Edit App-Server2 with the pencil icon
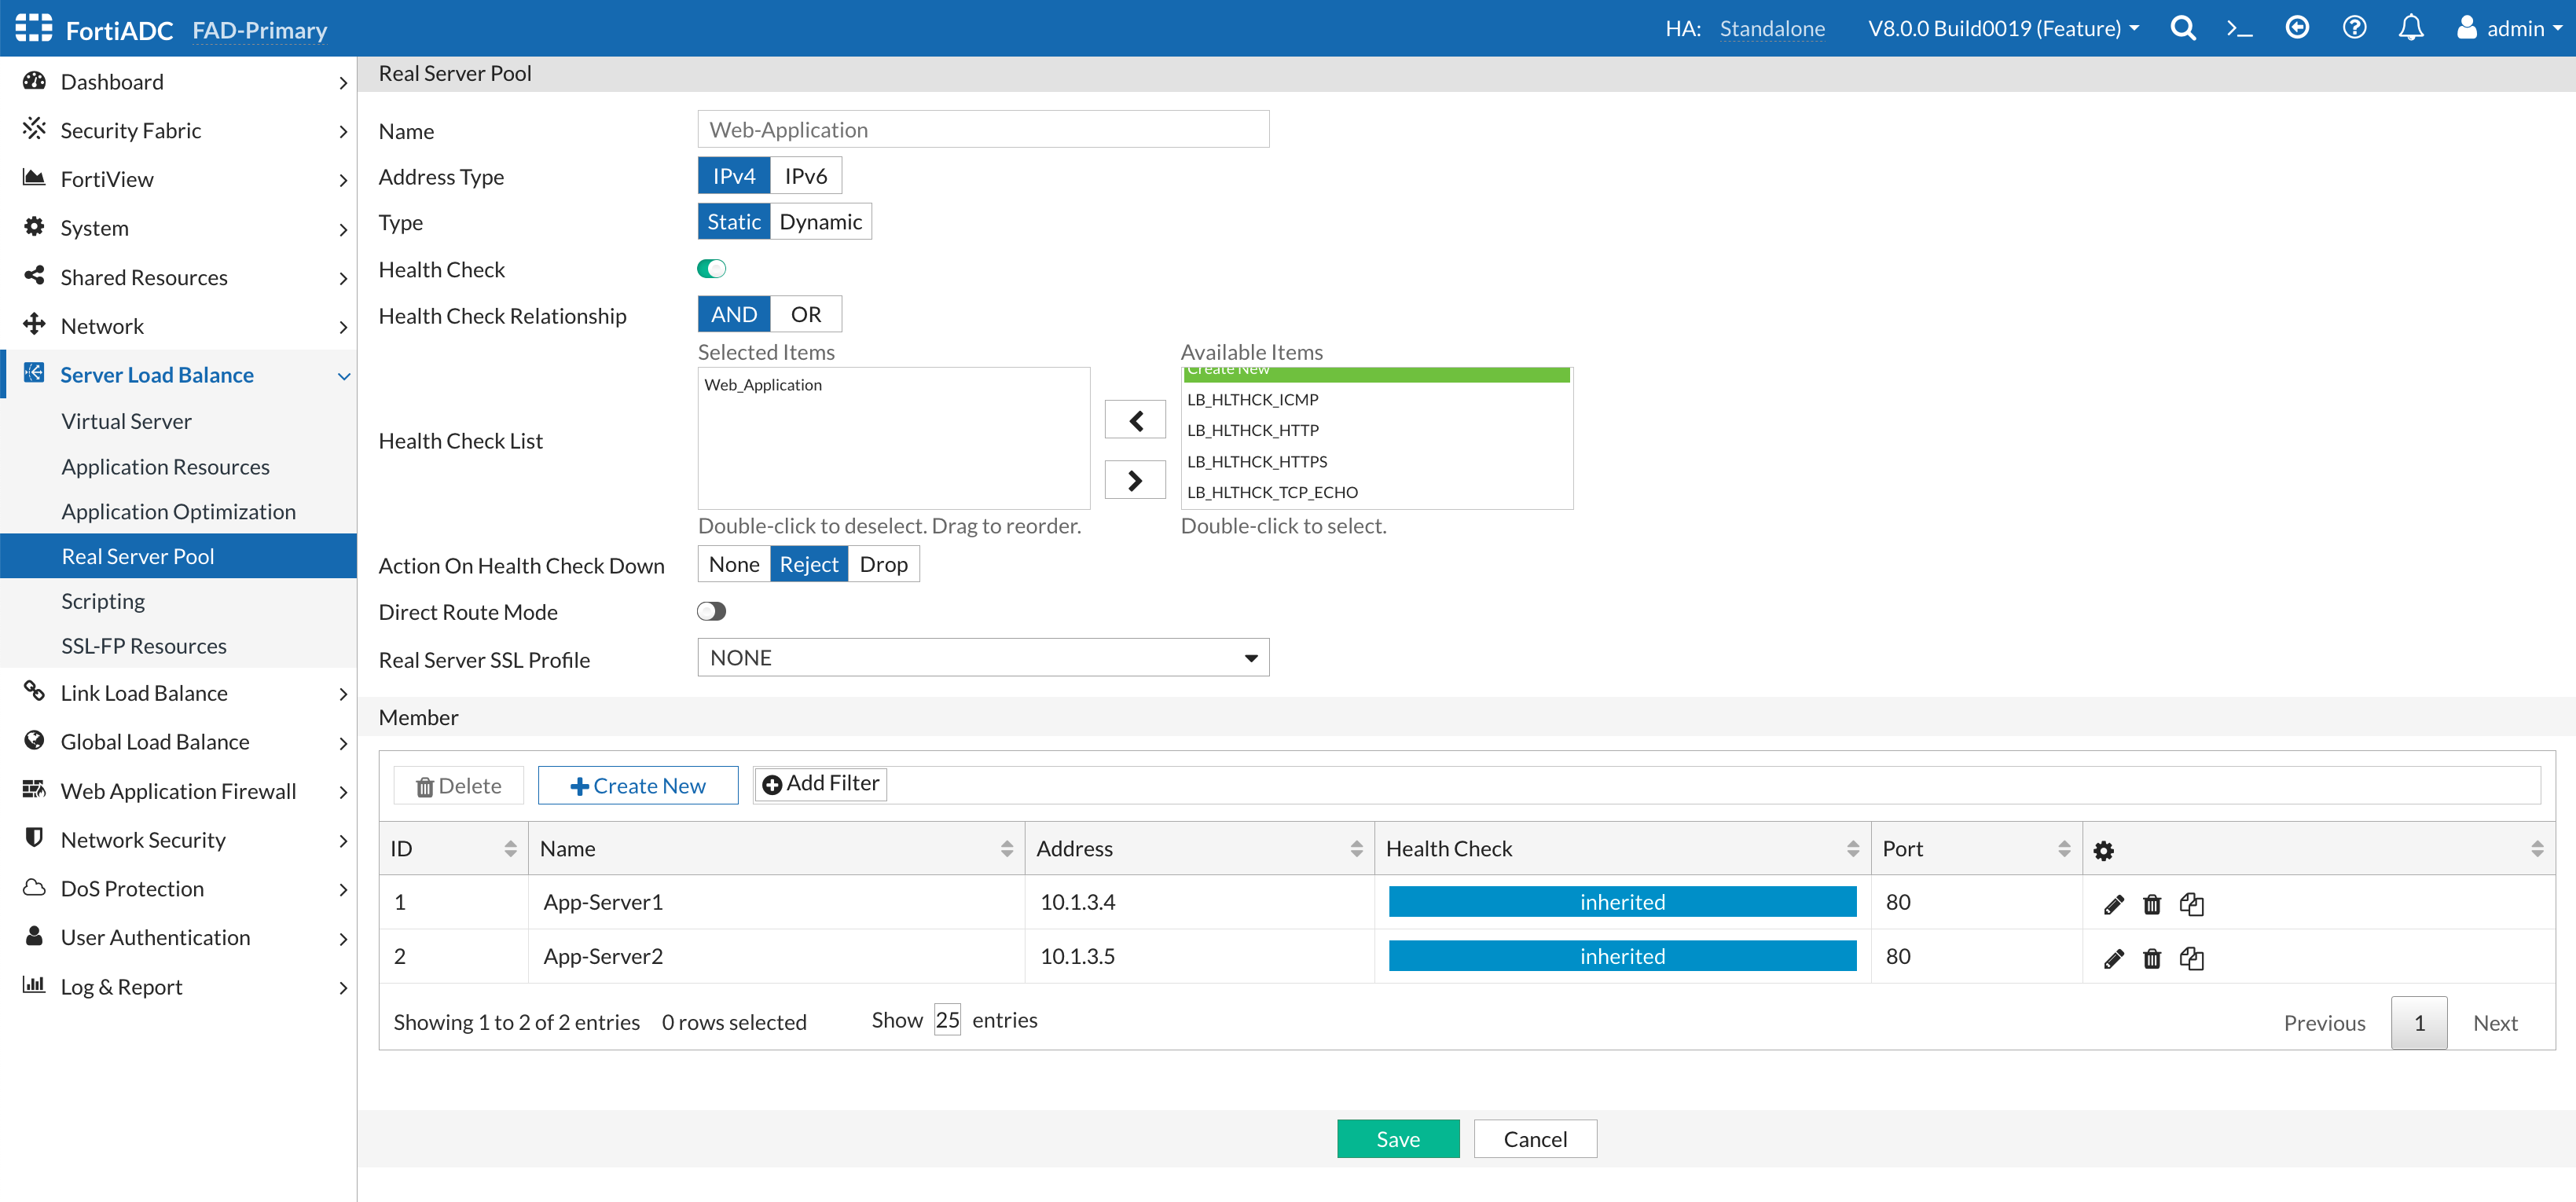This screenshot has width=2576, height=1202. (x=2113, y=958)
